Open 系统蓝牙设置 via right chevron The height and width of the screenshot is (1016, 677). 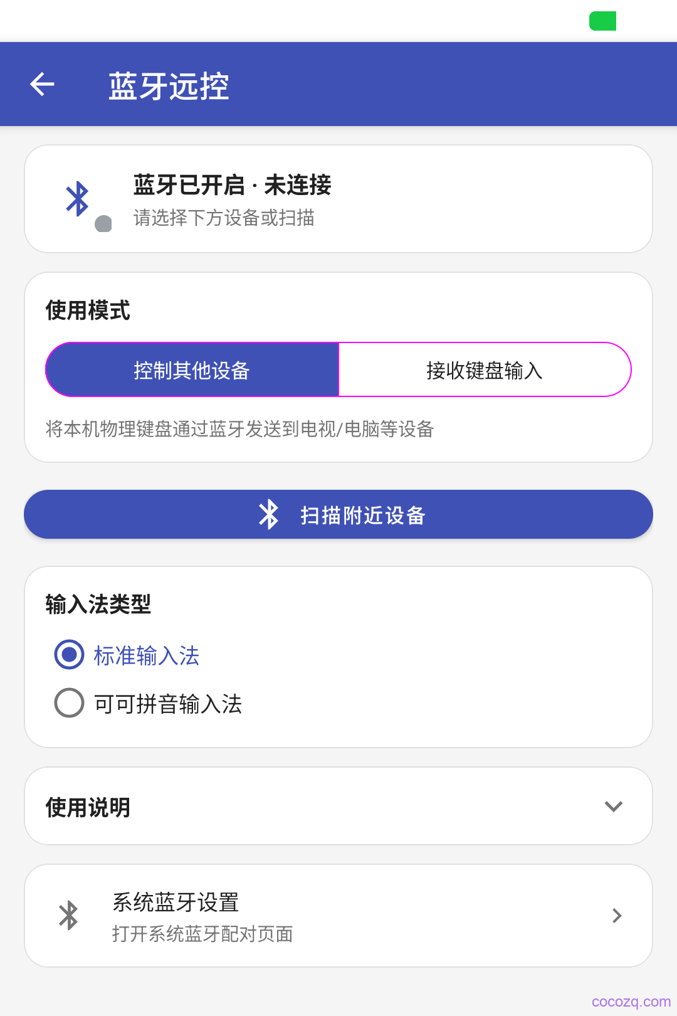(x=617, y=916)
